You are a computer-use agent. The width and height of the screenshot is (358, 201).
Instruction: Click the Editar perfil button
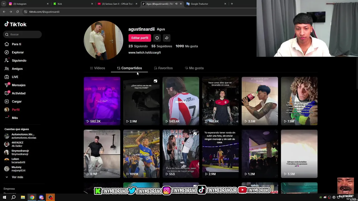(x=140, y=38)
